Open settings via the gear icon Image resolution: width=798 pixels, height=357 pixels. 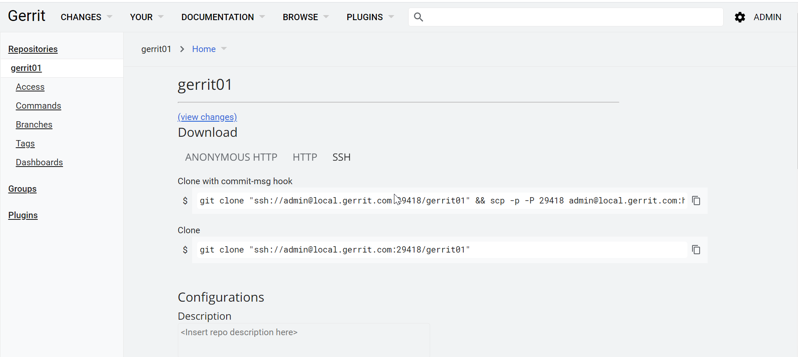pos(740,17)
